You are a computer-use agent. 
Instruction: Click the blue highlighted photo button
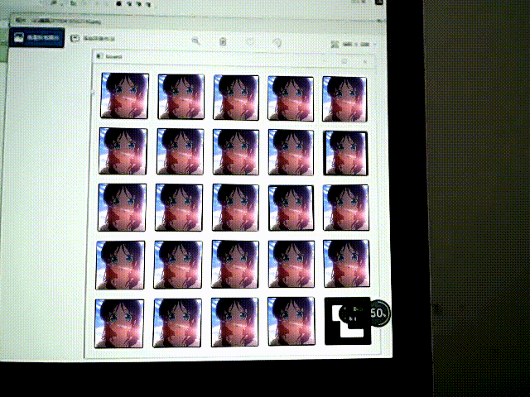click(36, 37)
